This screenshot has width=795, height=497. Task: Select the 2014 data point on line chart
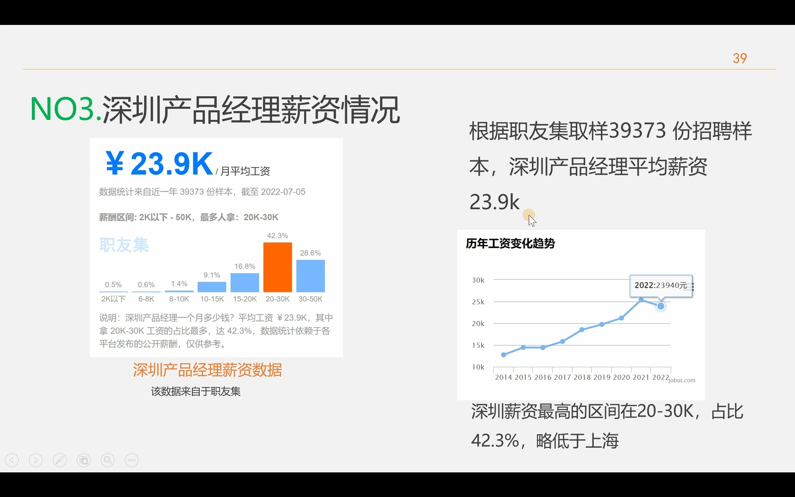click(x=503, y=355)
